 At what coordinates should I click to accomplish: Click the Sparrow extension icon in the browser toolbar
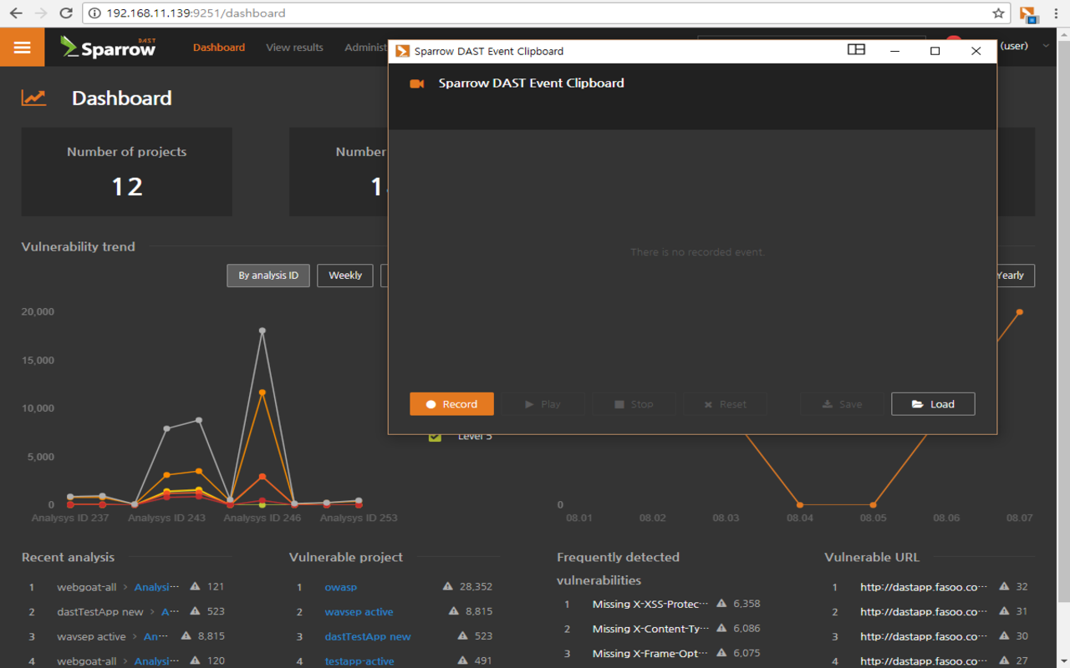coord(1027,13)
